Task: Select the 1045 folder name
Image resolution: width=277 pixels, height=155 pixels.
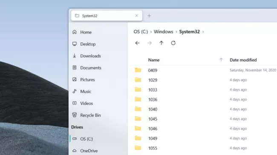Action: point(153,119)
